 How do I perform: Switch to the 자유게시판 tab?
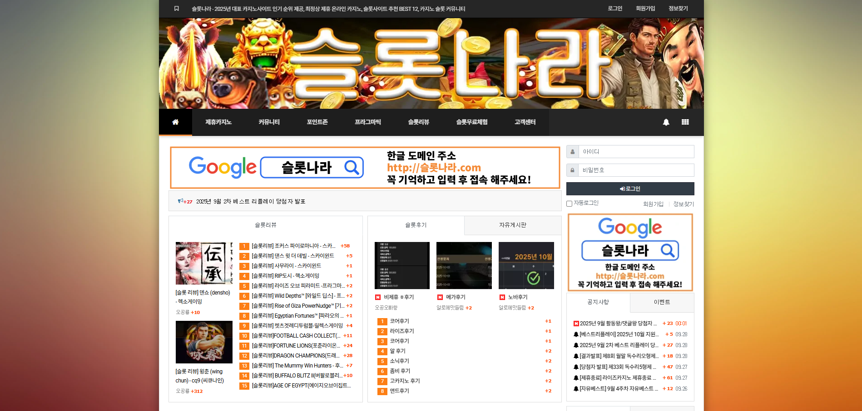pos(512,225)
